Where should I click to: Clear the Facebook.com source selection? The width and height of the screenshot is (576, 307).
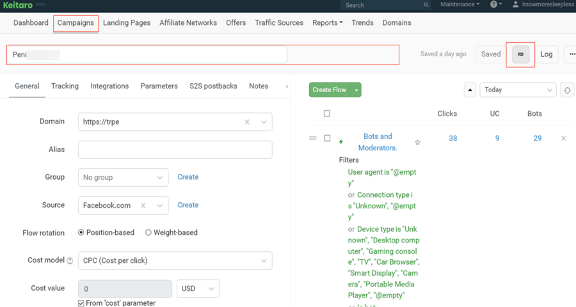[x=143, y=206]
